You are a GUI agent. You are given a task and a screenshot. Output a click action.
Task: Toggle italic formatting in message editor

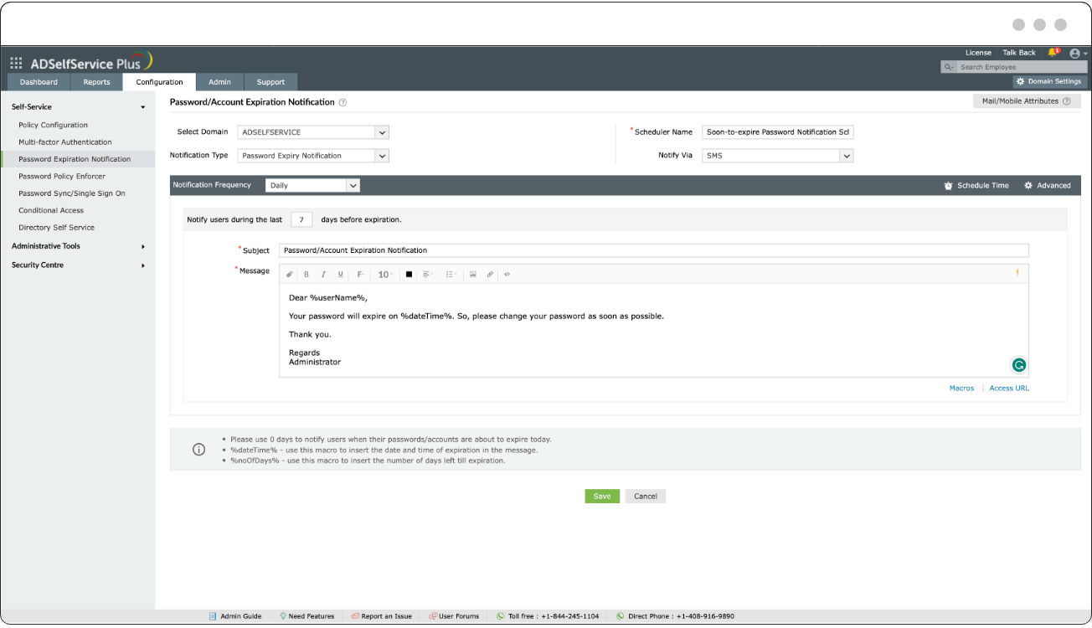pyautogui.click(x=323, y=274)
